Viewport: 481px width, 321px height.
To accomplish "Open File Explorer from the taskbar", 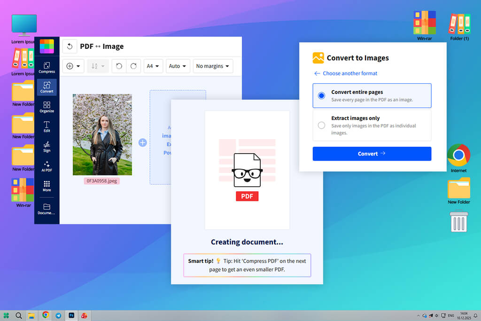I will (31, 315).
